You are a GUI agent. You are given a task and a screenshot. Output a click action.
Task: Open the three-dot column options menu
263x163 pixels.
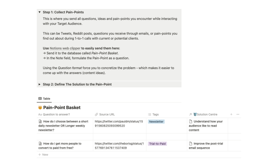click(x=238, y=114)
